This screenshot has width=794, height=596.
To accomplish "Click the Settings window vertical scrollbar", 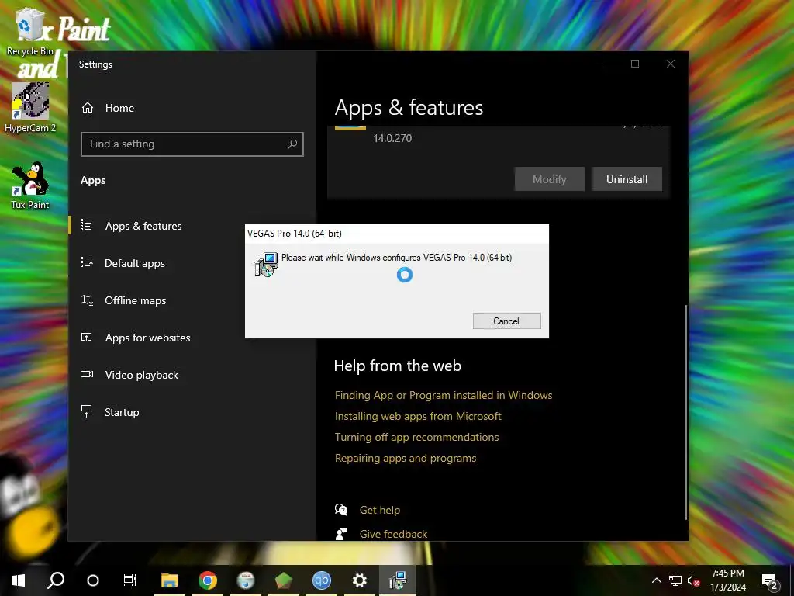I will click(x=686, y=411).
